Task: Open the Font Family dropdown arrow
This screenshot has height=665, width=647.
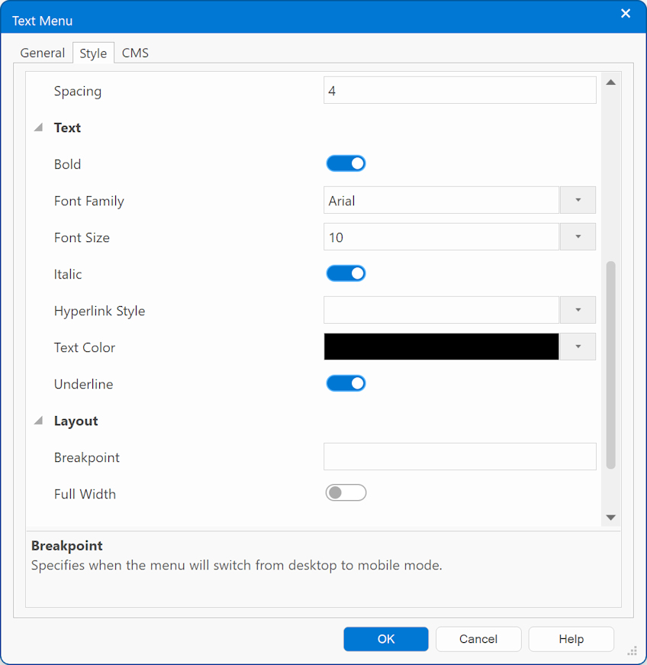Action: coord(578,200)
